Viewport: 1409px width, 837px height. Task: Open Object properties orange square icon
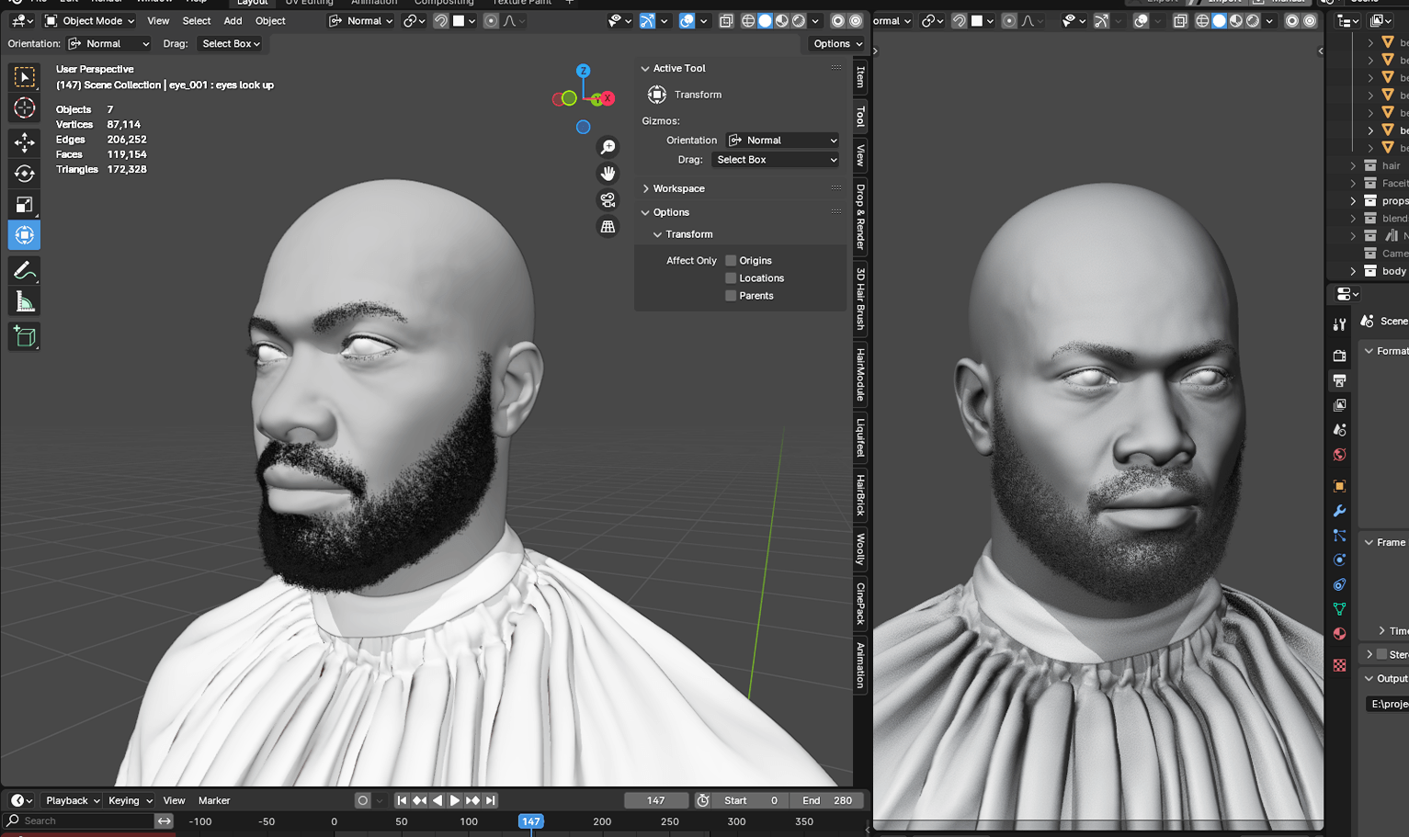pyautogui.click(x=1339, y=485)
